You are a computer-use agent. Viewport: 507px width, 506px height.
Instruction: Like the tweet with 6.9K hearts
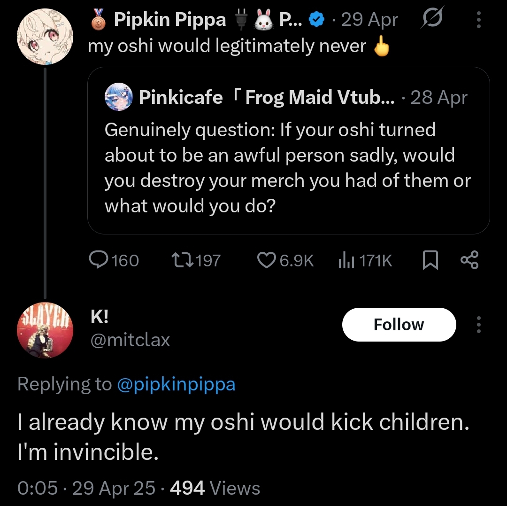tap(266, 260)
